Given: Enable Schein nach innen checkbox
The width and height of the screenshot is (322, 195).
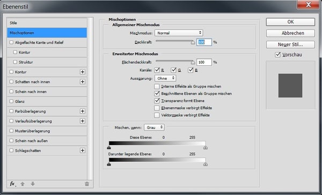Looking at the screenshot, I should (11, 92).
